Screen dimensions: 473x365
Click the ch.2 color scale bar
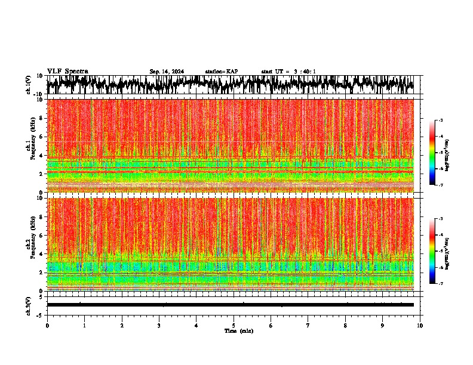[432, 251]
